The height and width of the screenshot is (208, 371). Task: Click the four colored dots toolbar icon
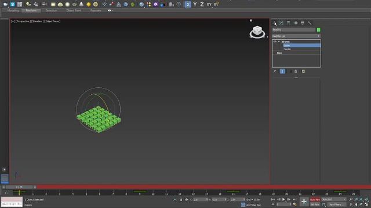148,4
